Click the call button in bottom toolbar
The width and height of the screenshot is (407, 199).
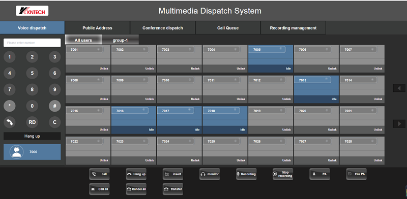click(x=99, y=174)
